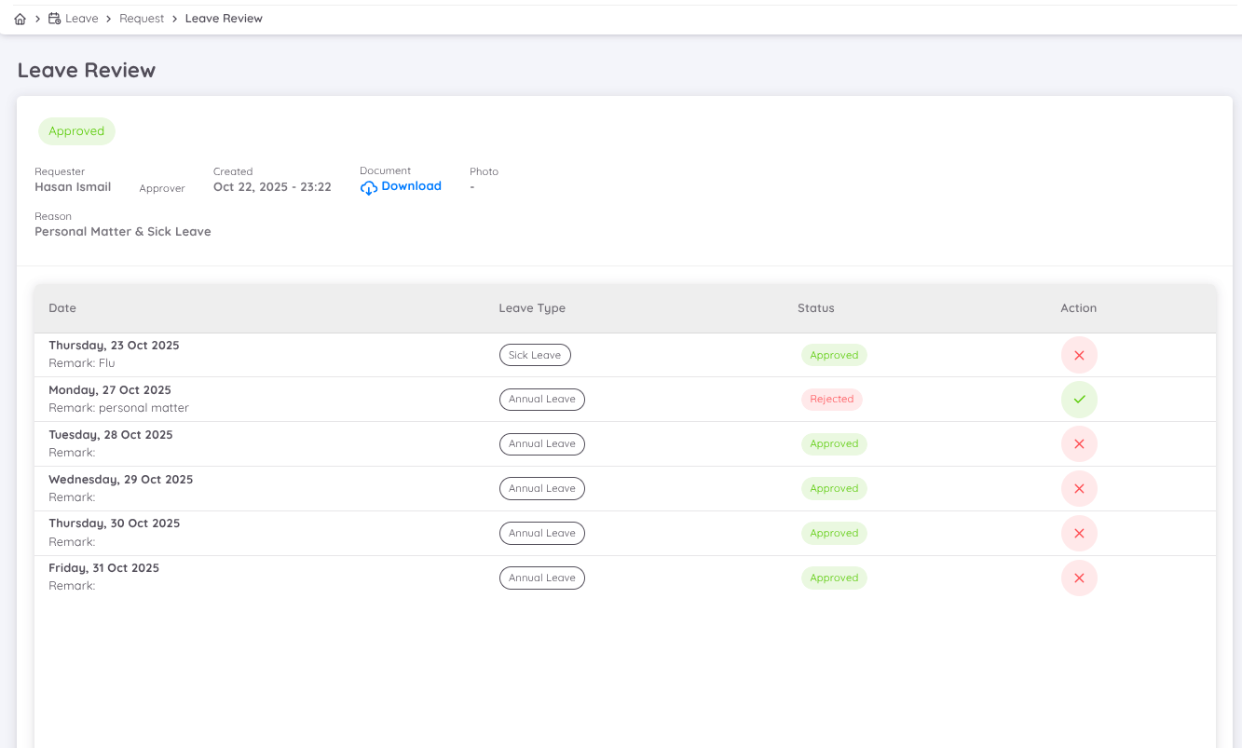Approve the Monday, 27 Oct 2025 leave
The image size is (1242, 748).
tap(1079, 400)
